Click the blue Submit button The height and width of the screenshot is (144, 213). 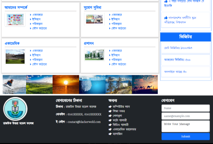185,136
